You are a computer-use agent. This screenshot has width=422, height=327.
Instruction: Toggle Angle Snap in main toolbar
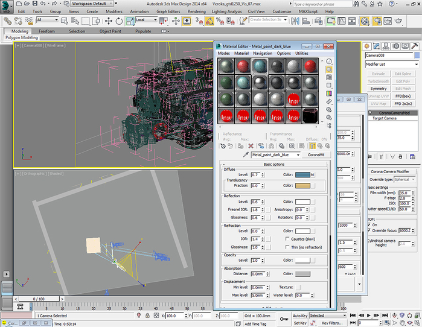209,21
